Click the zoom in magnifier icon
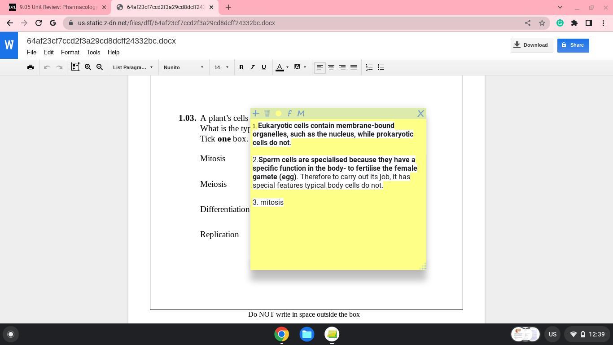Screen dimensions: 613x345 [x=88, y=67]
